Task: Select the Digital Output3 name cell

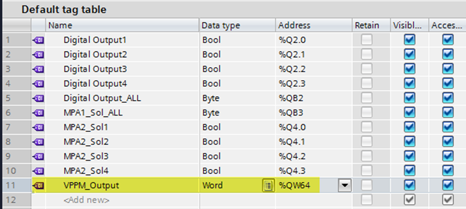Action: (122, 69)
